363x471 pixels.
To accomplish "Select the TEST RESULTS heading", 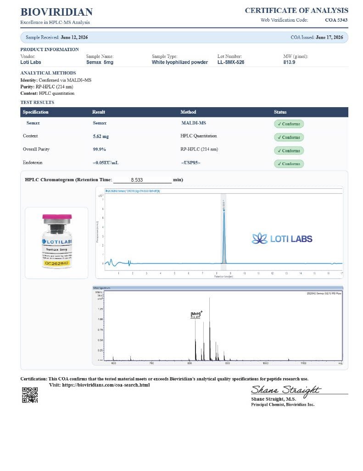I will point(37,103).
